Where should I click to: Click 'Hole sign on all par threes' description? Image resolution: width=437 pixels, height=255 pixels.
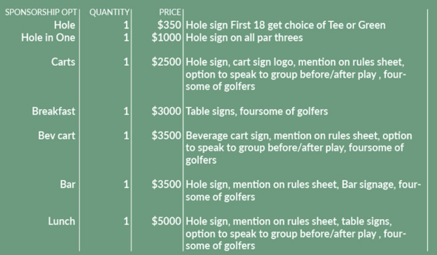pos(244,38)
